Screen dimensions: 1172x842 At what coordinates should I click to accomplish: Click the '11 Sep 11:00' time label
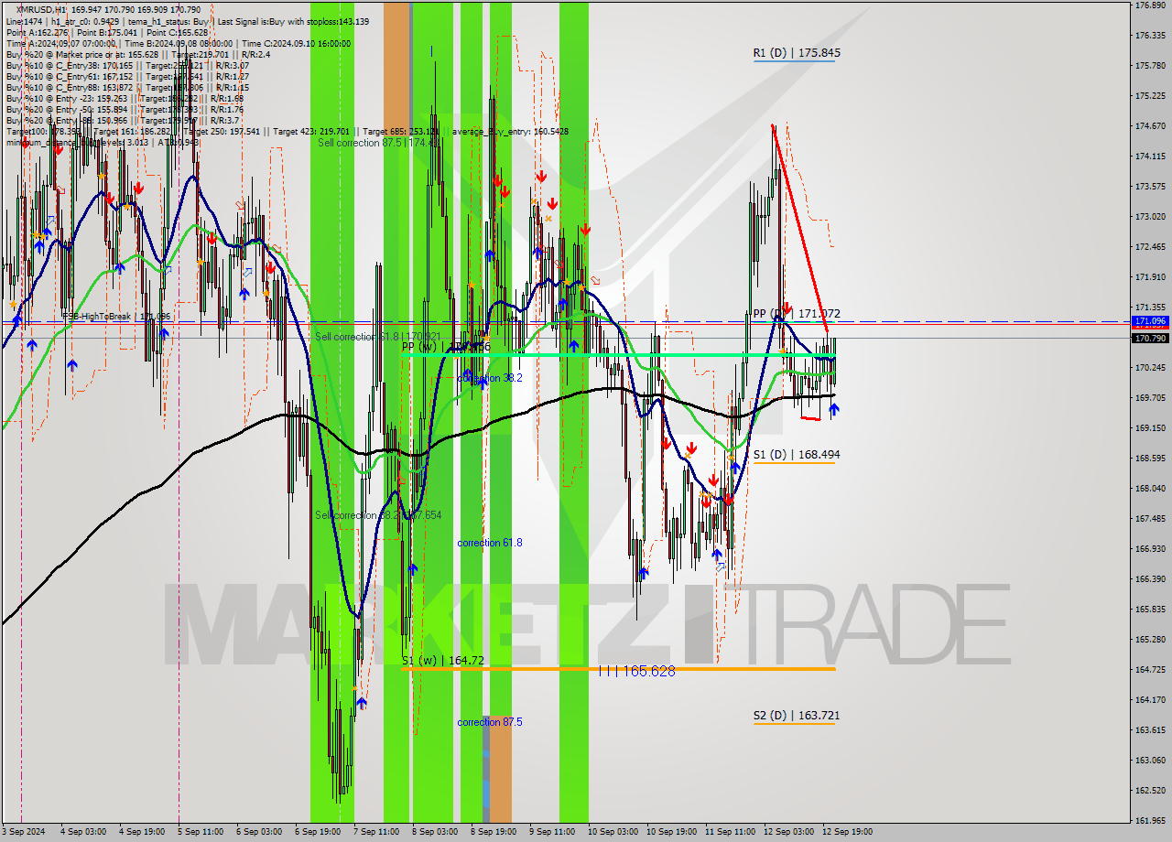click(x=730, y=833)
